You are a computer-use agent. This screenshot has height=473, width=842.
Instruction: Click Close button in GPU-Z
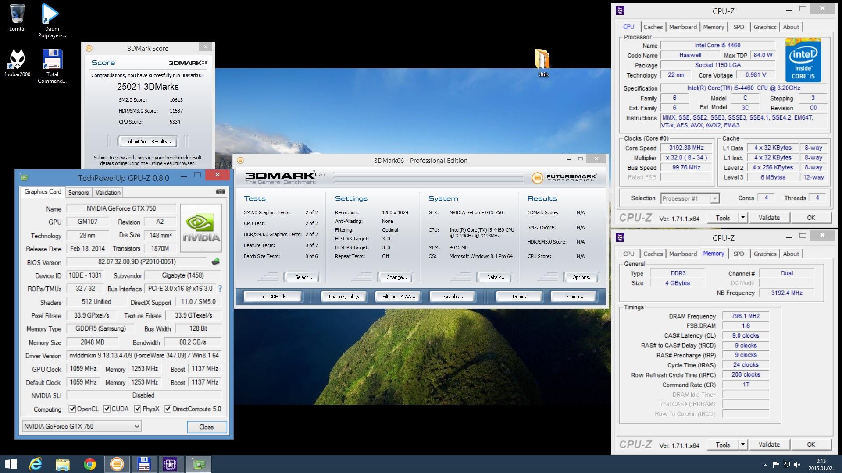pyautogui.click(x=207, y=427)
